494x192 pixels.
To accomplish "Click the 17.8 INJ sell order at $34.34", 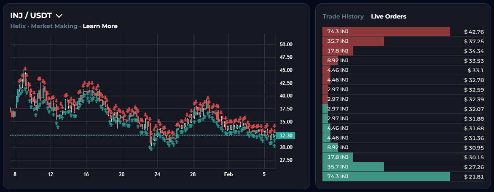I will click(403, 51).
